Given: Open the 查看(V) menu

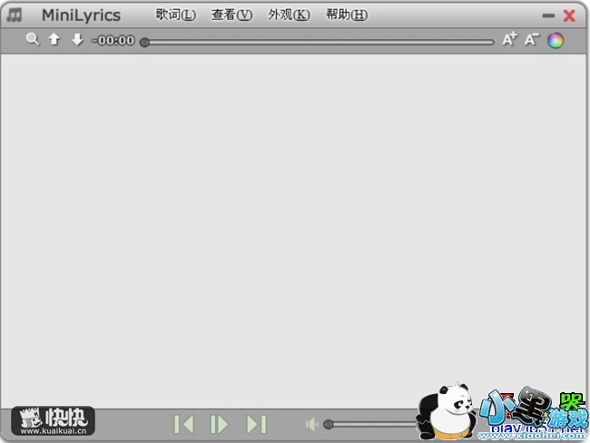Looking at the screenshot, I should pos(231,15).
